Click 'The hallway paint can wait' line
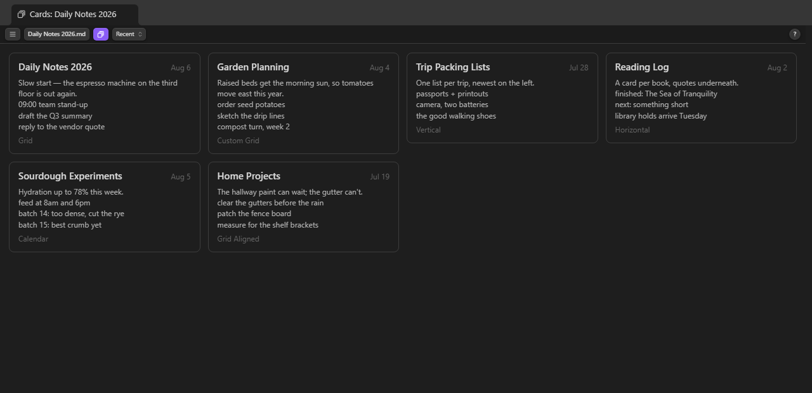 point(290,192)
